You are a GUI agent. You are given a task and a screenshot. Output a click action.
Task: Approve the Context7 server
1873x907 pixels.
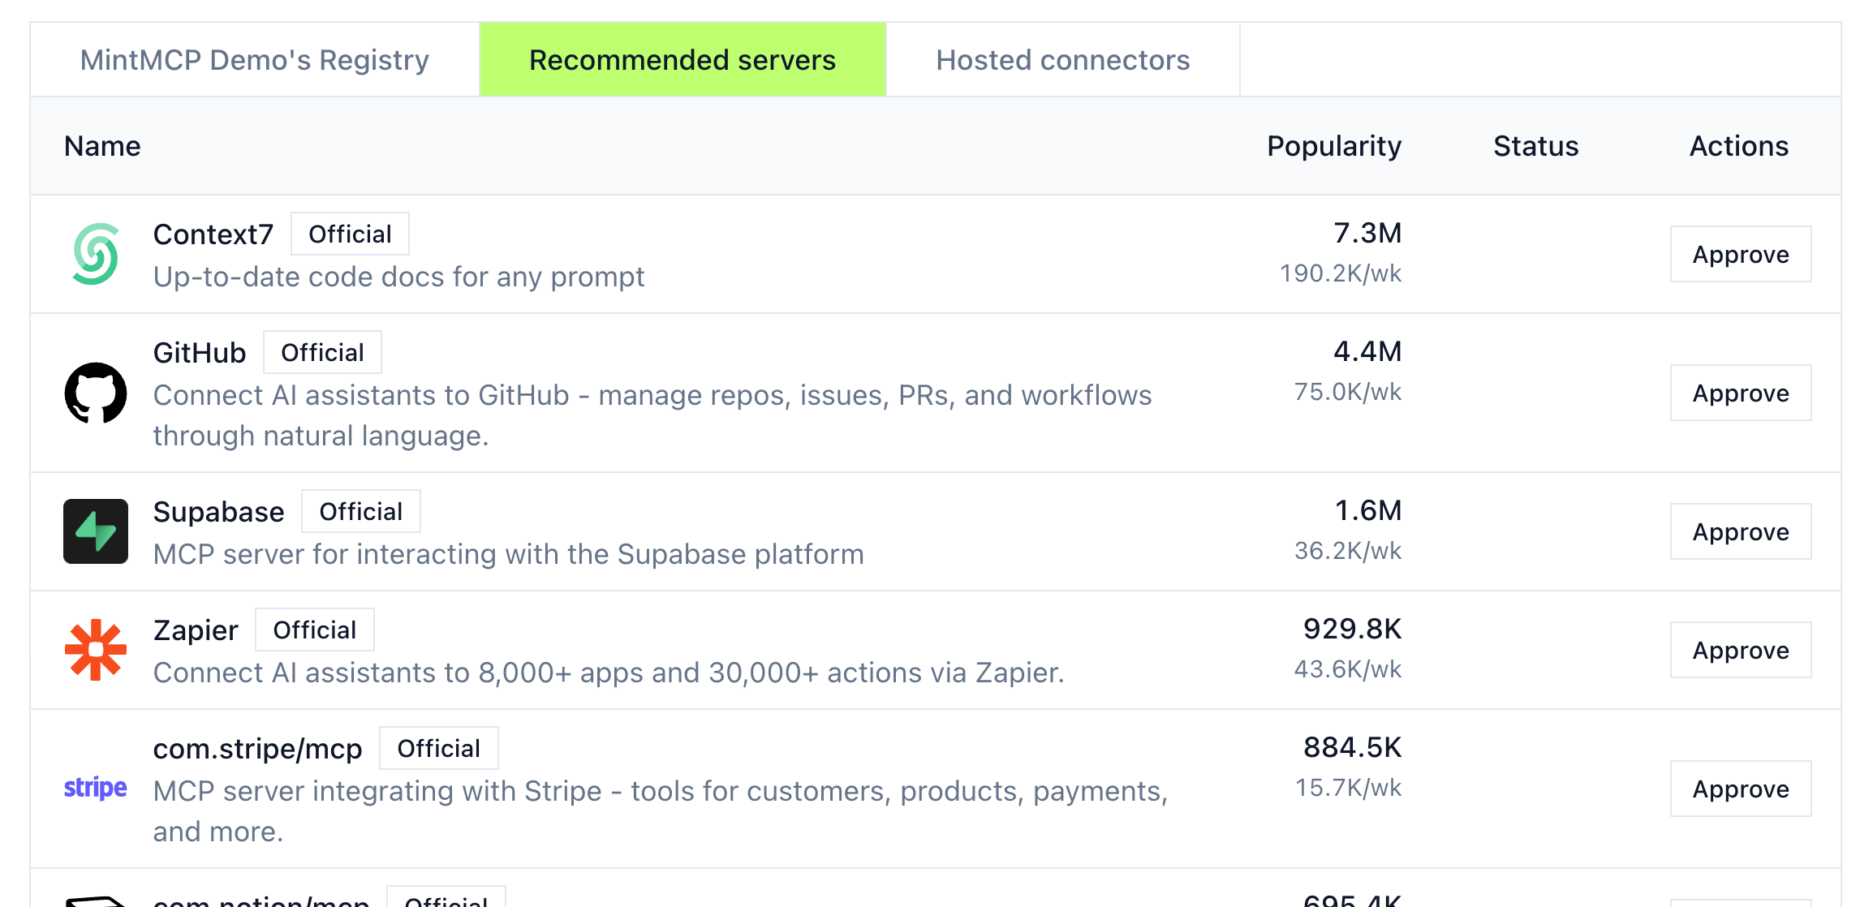click(1740, 255)
